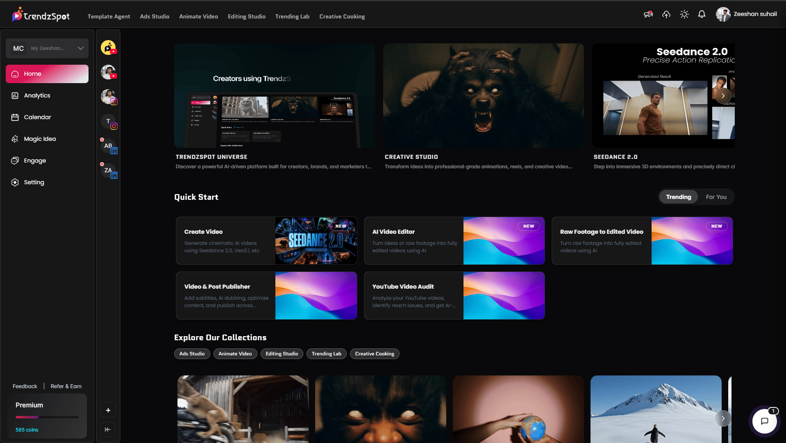The height and width of the screenshot is (443, 786).
Task: Select the yellow YouTube channel avatar
Action: click(108, 47)
